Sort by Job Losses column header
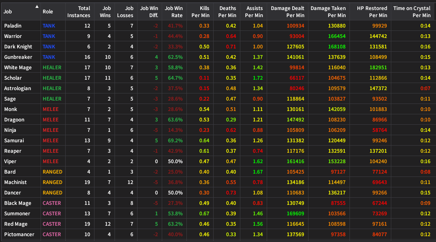The image size is (436, 242). pyautogui.click(x=125, y=12)
